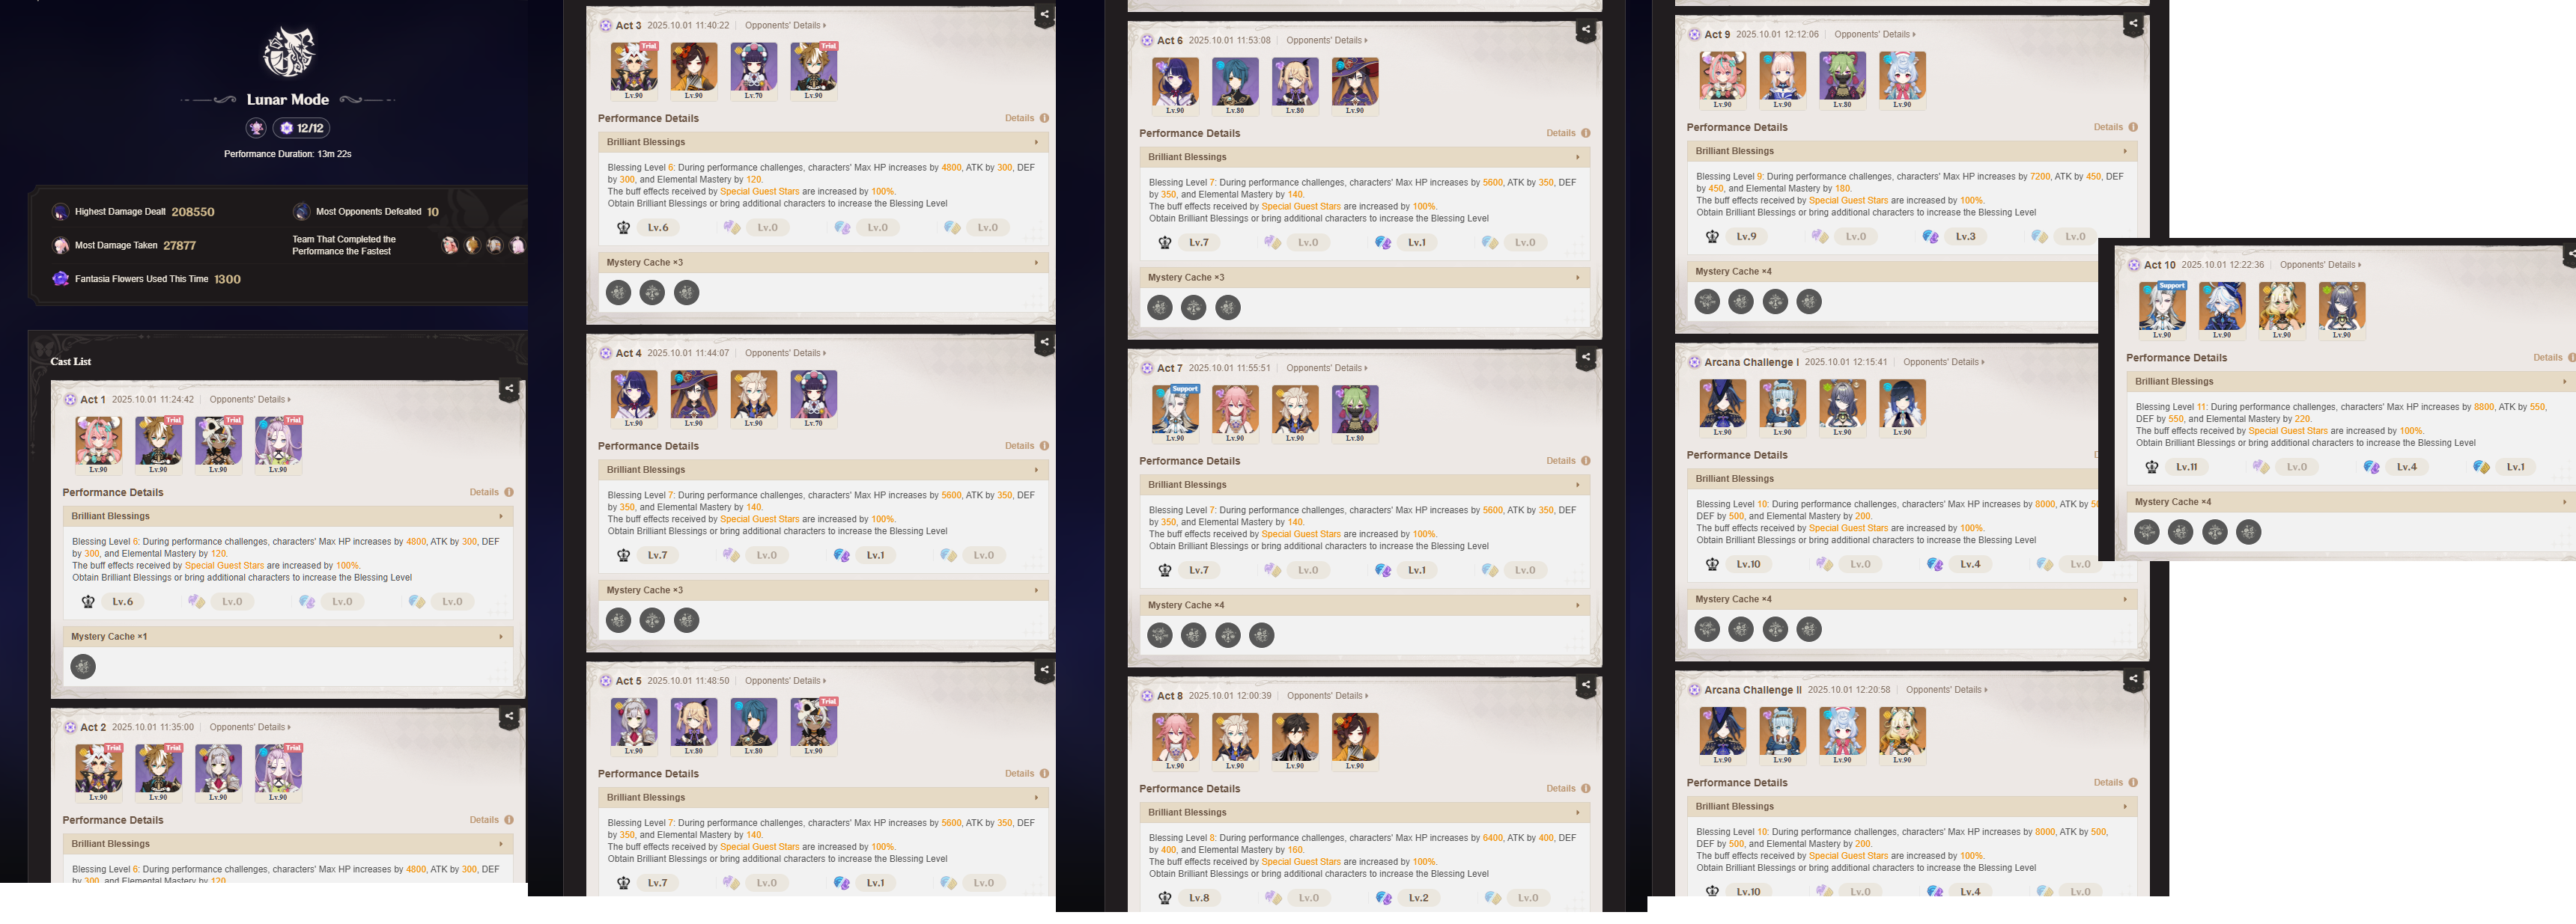
Task: Click the Lunar Mode star badge icon
Action: coord(256,128)
